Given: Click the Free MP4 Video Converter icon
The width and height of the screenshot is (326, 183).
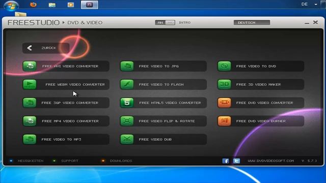Looking at the screenshot, I should click(30, 121).
